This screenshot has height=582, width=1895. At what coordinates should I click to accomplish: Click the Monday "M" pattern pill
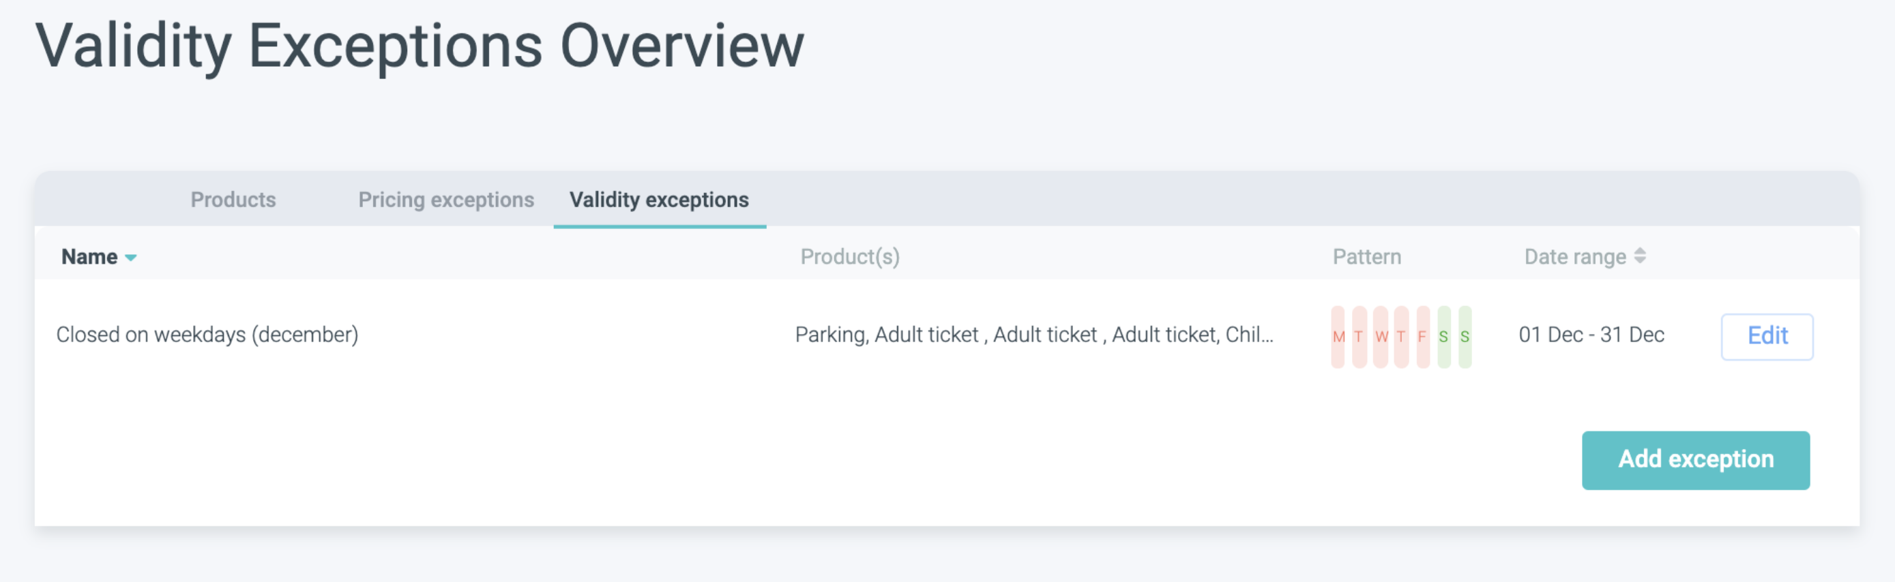click(x=1338, y=337)
